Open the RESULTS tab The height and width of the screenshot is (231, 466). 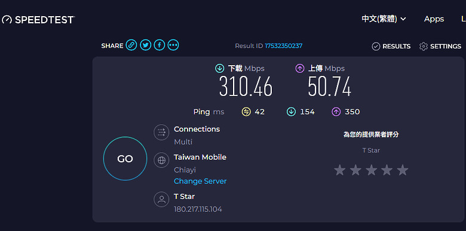coord(391,47)
